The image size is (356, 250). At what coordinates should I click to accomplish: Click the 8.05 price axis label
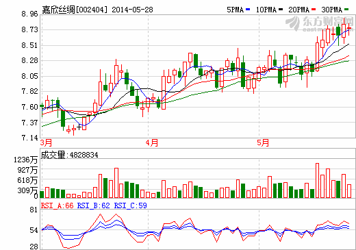pos(29,76)
